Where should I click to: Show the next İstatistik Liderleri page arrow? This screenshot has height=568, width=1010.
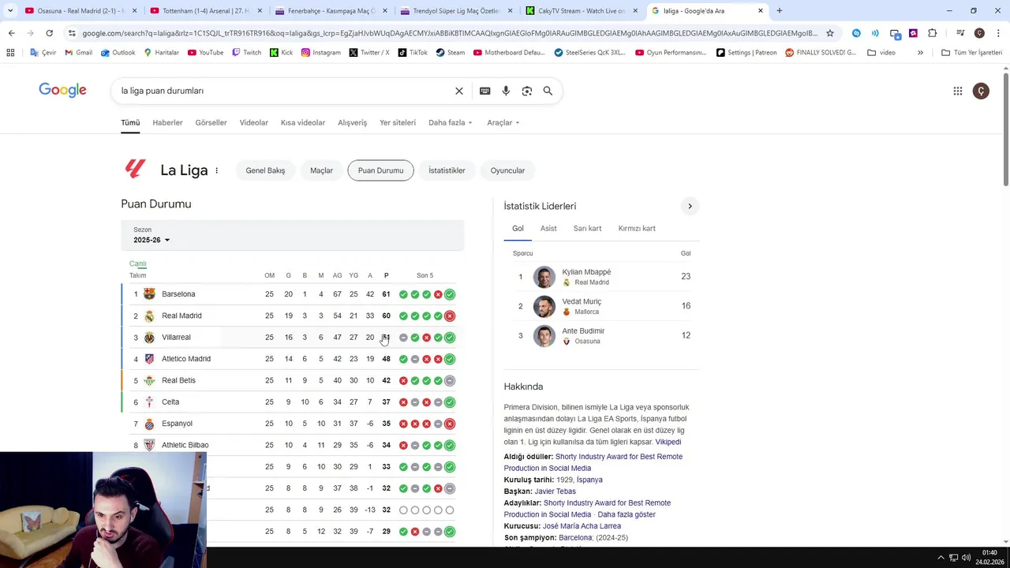[690, 206]
